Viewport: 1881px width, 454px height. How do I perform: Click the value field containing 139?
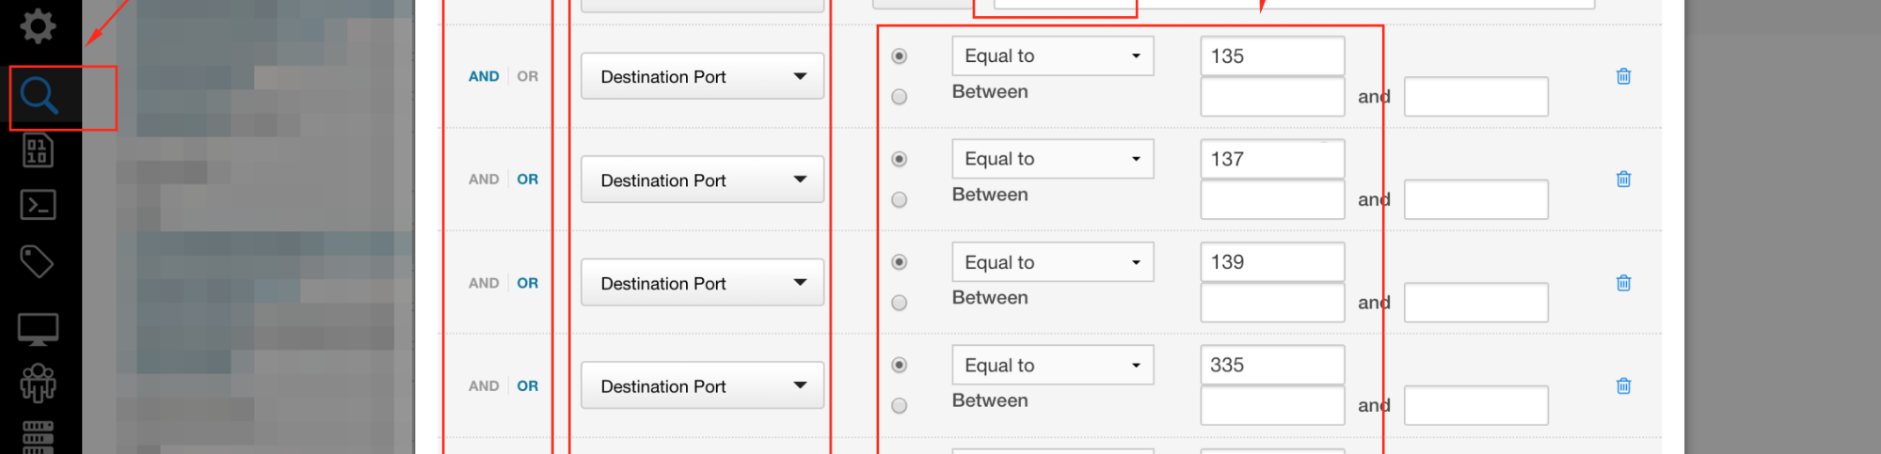[x=1271, y=262]
